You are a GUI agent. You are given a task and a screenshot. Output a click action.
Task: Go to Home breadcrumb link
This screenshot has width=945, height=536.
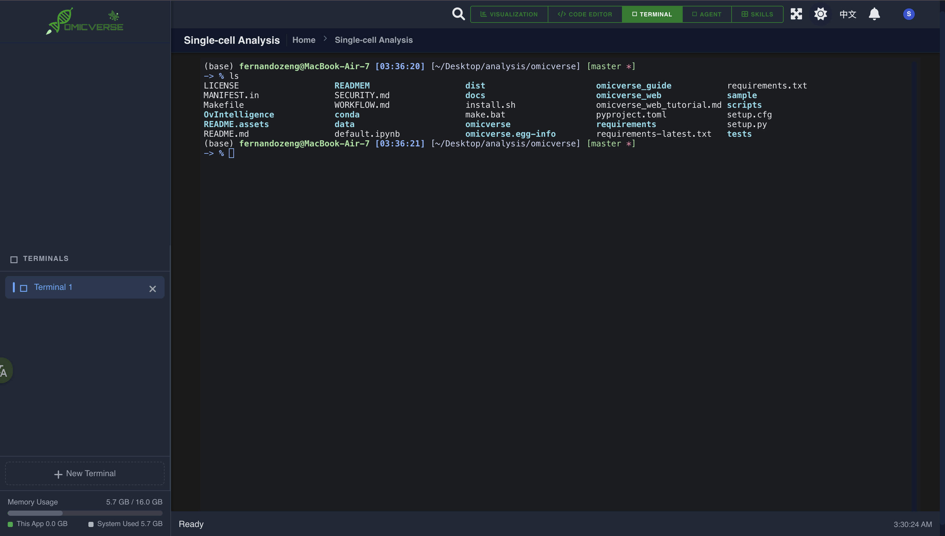pos(304,40)
